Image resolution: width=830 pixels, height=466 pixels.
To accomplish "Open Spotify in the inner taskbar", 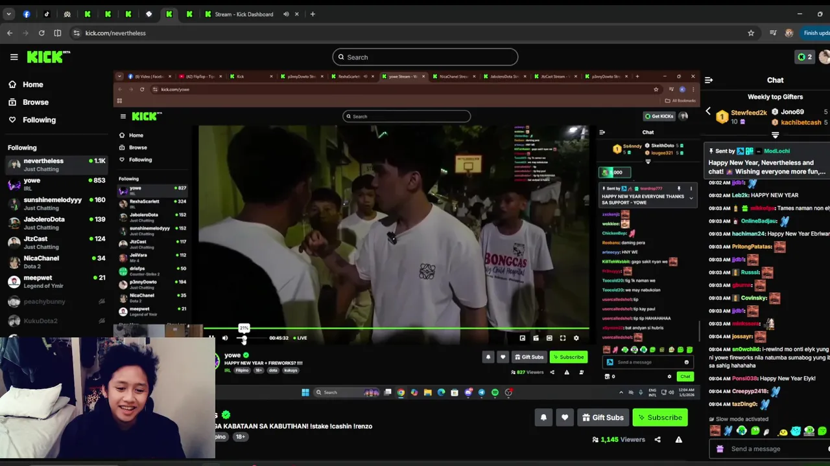I will click(x=495, y=392).
